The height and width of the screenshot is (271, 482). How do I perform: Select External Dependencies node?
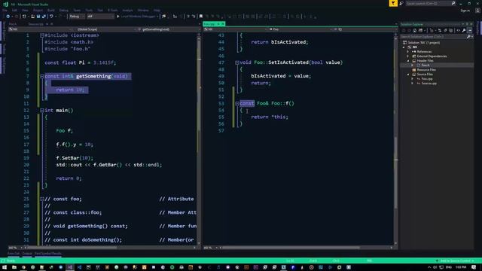[432, 56]
